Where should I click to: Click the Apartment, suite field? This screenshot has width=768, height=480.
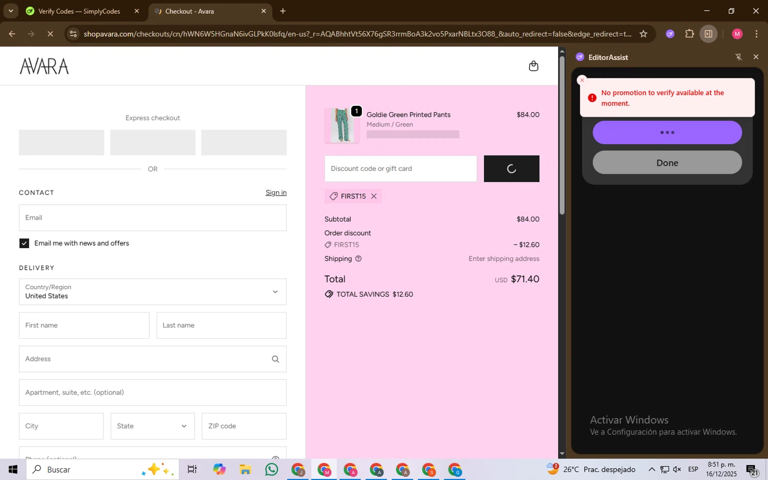click(x=153, y=392)
